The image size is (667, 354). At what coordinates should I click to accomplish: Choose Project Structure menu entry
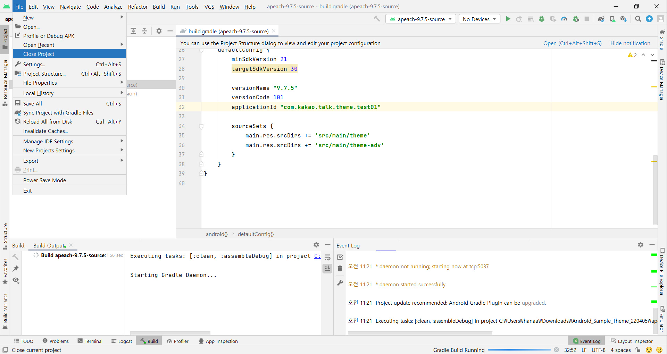(x=69, y=74)
